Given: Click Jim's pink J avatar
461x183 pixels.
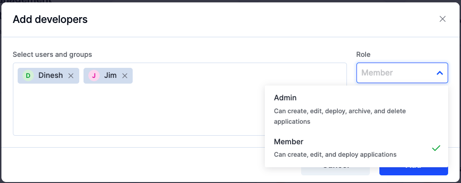Looking at the screenshot, I should (x=94, y=75).
